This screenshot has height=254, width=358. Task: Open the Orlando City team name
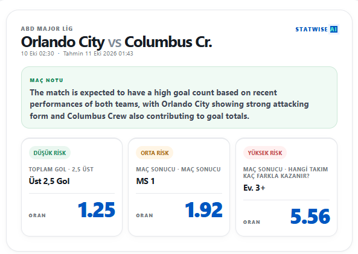(x=63, y=42)
